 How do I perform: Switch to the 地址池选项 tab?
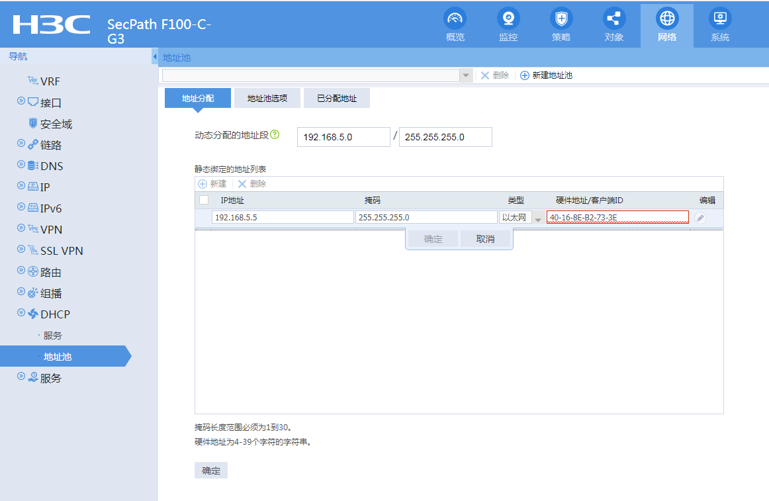tap(267, 98)
